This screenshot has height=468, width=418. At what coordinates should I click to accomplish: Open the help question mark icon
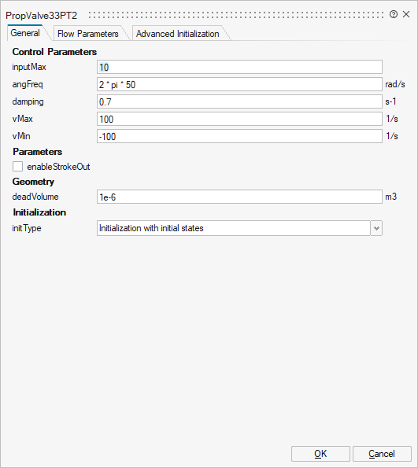point(394,14)
